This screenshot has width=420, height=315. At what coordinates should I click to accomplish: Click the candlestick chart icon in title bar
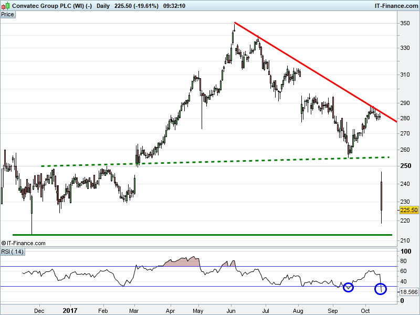[x=6, y=6]
